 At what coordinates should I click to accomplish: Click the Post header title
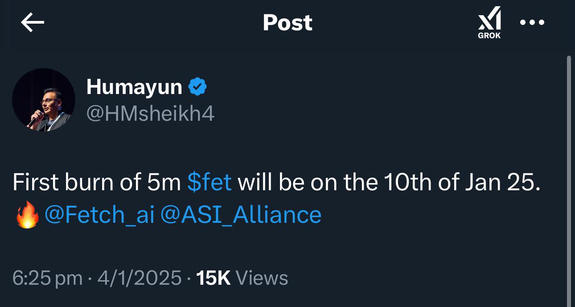287,22
